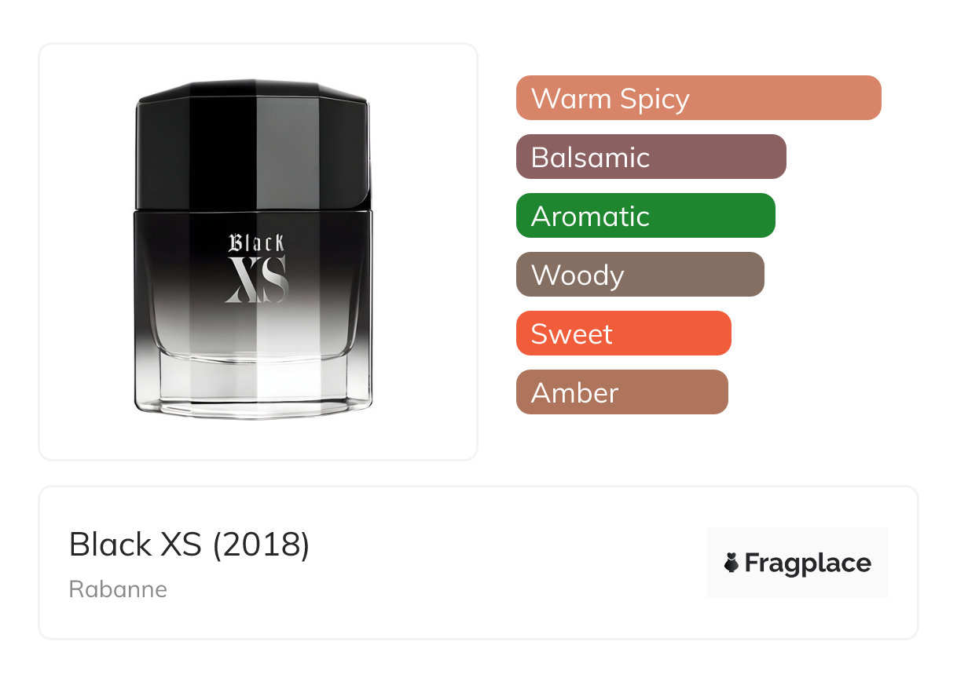
Task: Click the Woody accord bar
Action: point(640,275)
